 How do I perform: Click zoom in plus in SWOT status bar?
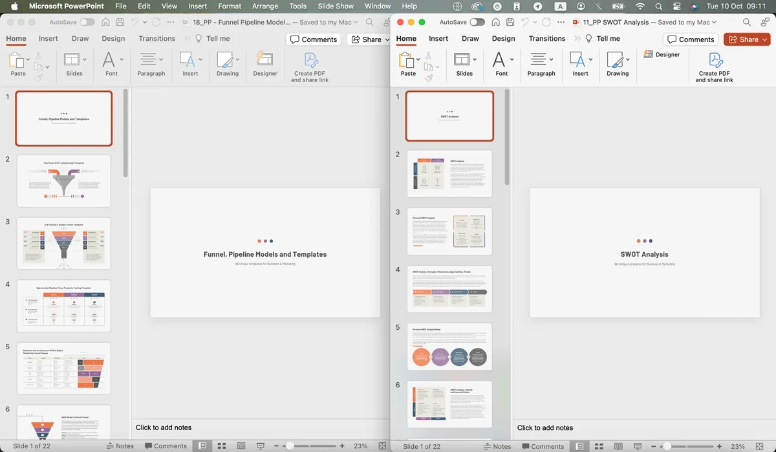pos(720,446)
